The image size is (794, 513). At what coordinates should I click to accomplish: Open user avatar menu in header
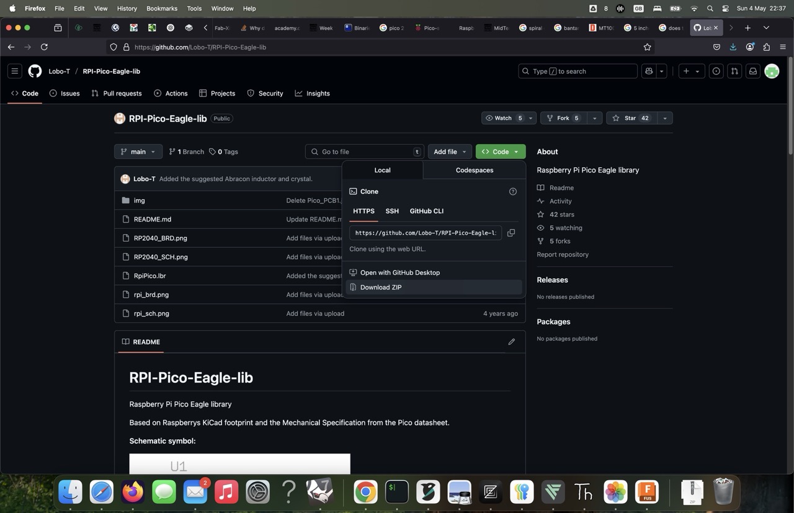[772, 71]
